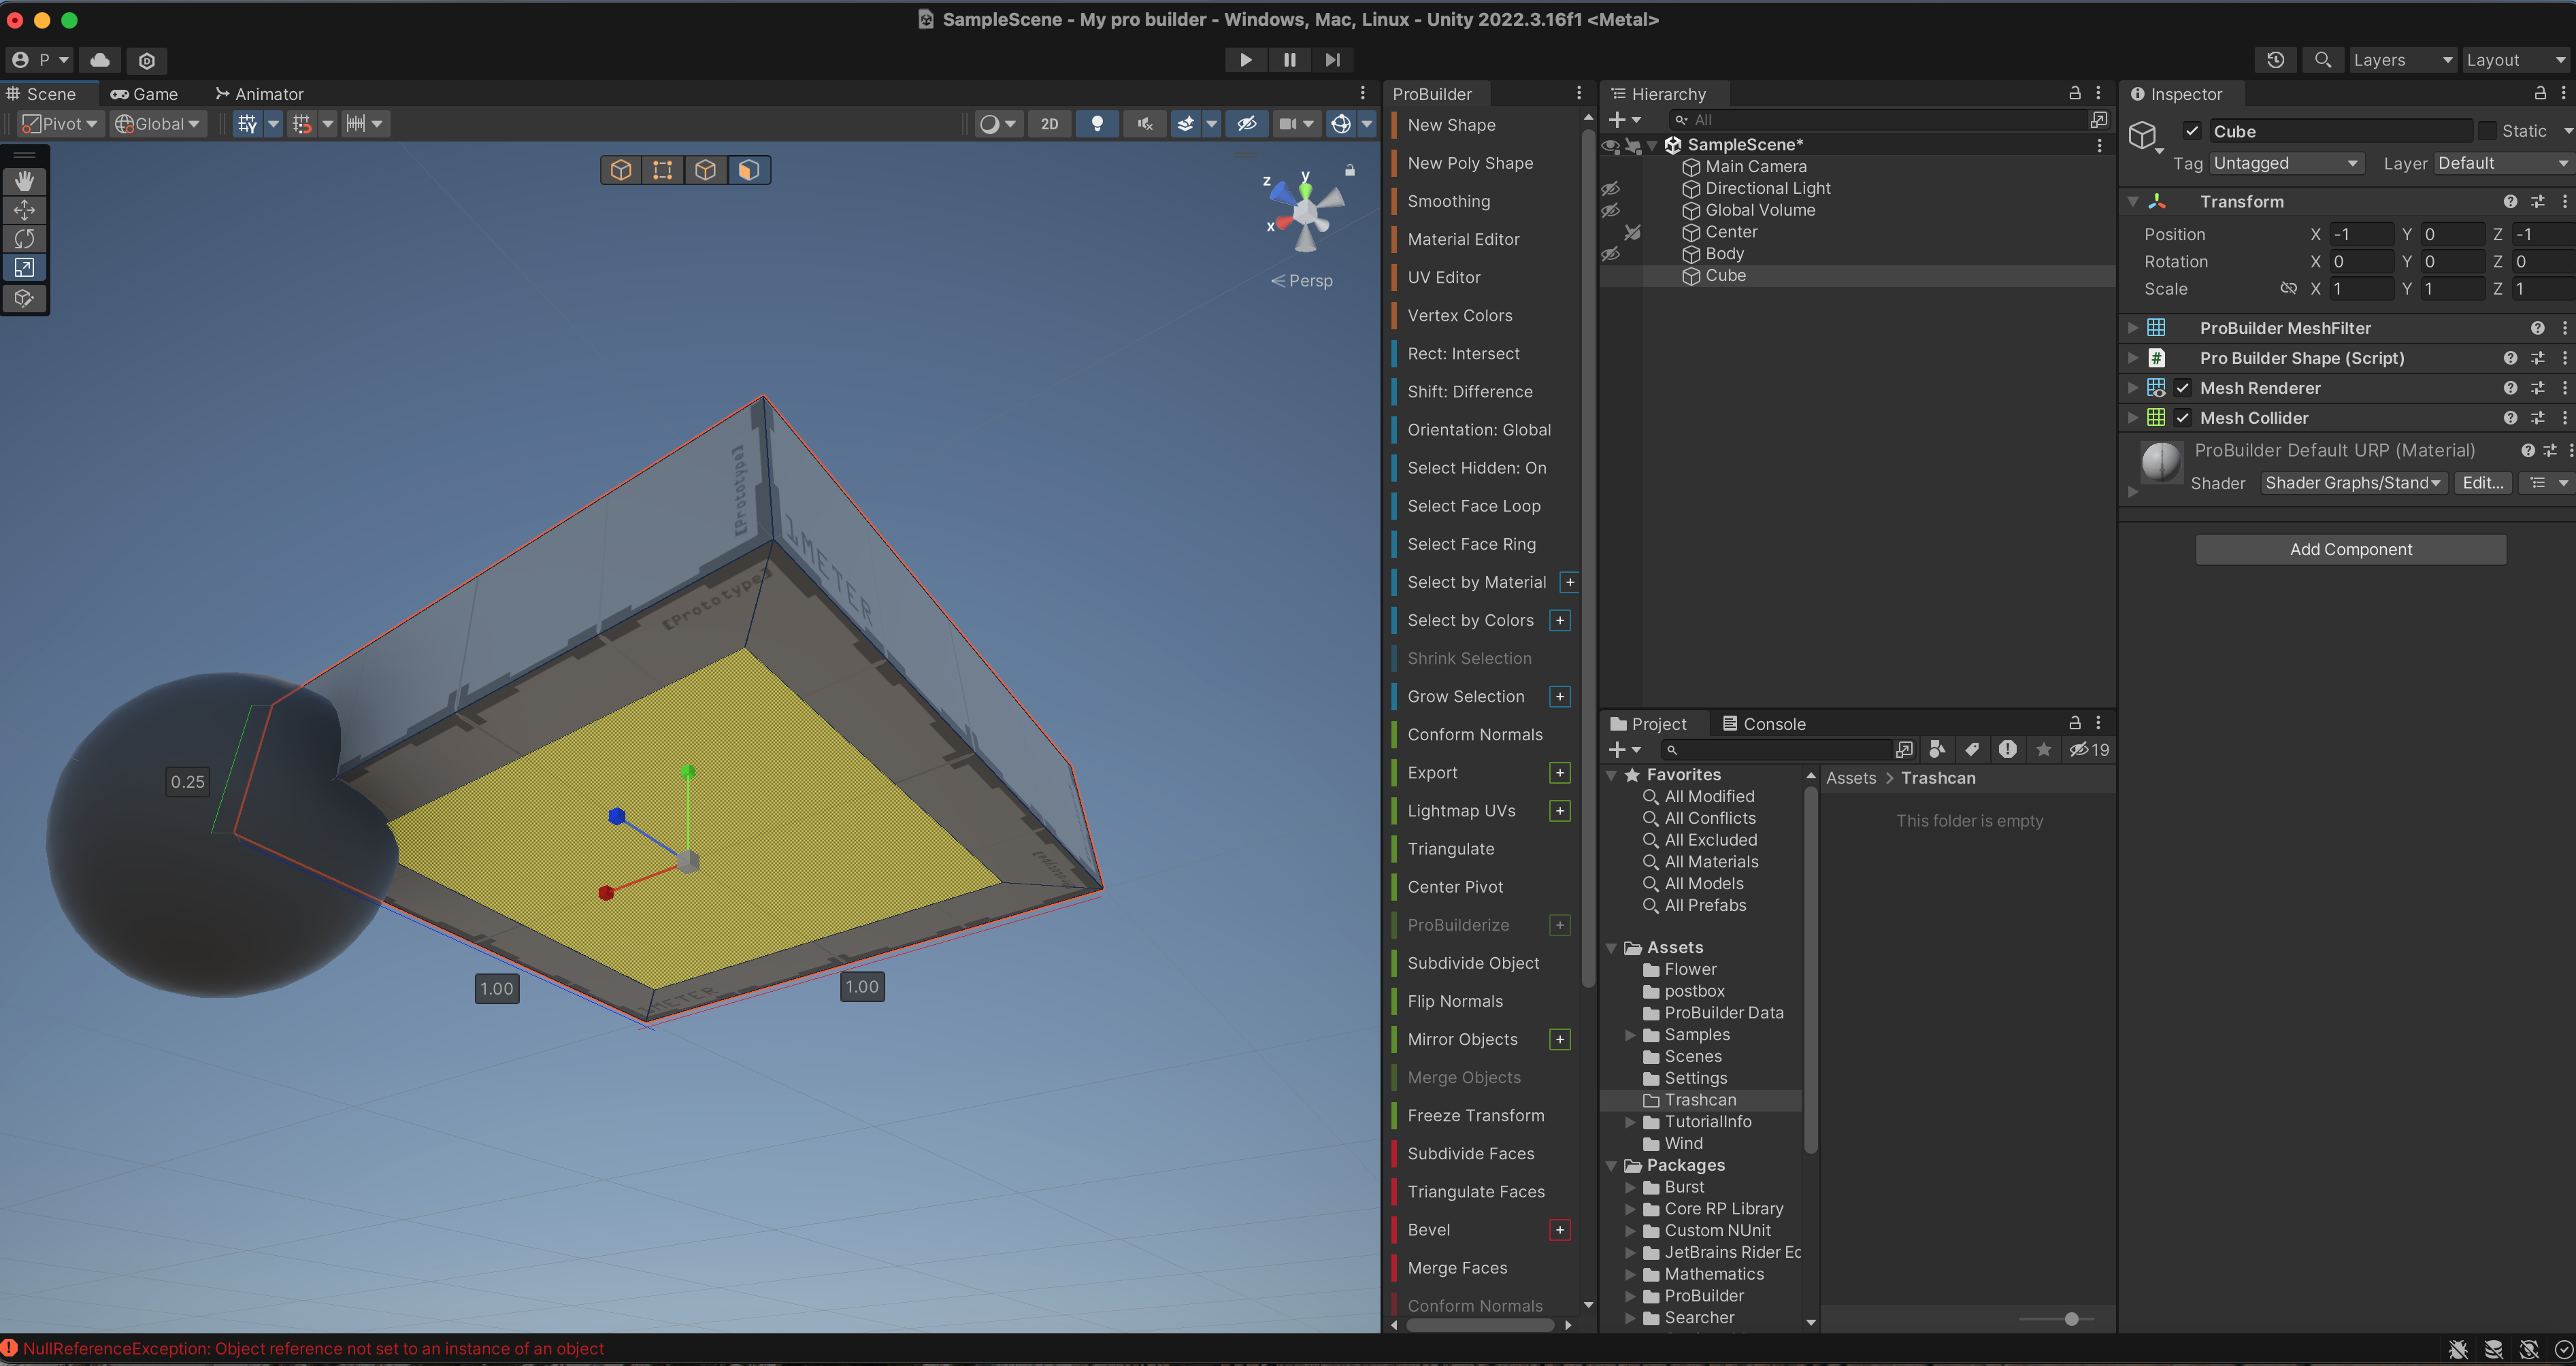Click the Unity Cloud icon
2576x1366 pixels.
coord(100,60)
